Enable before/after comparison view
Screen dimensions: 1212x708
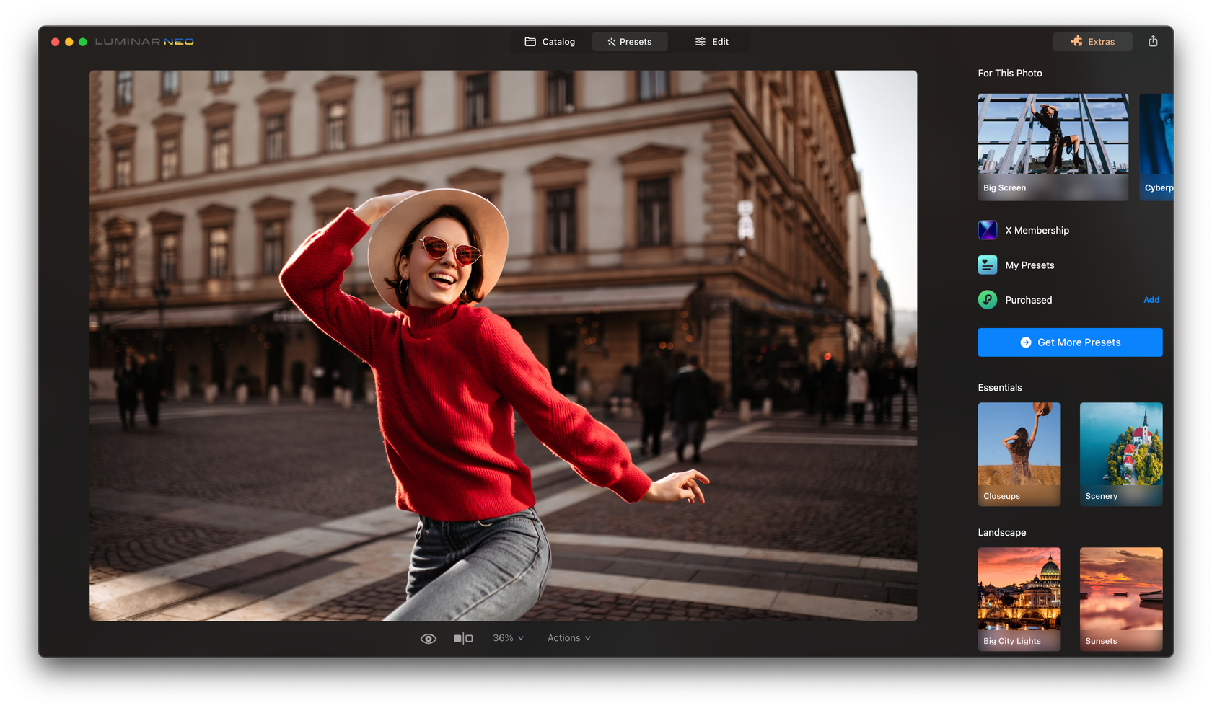[x=462, y=637]
